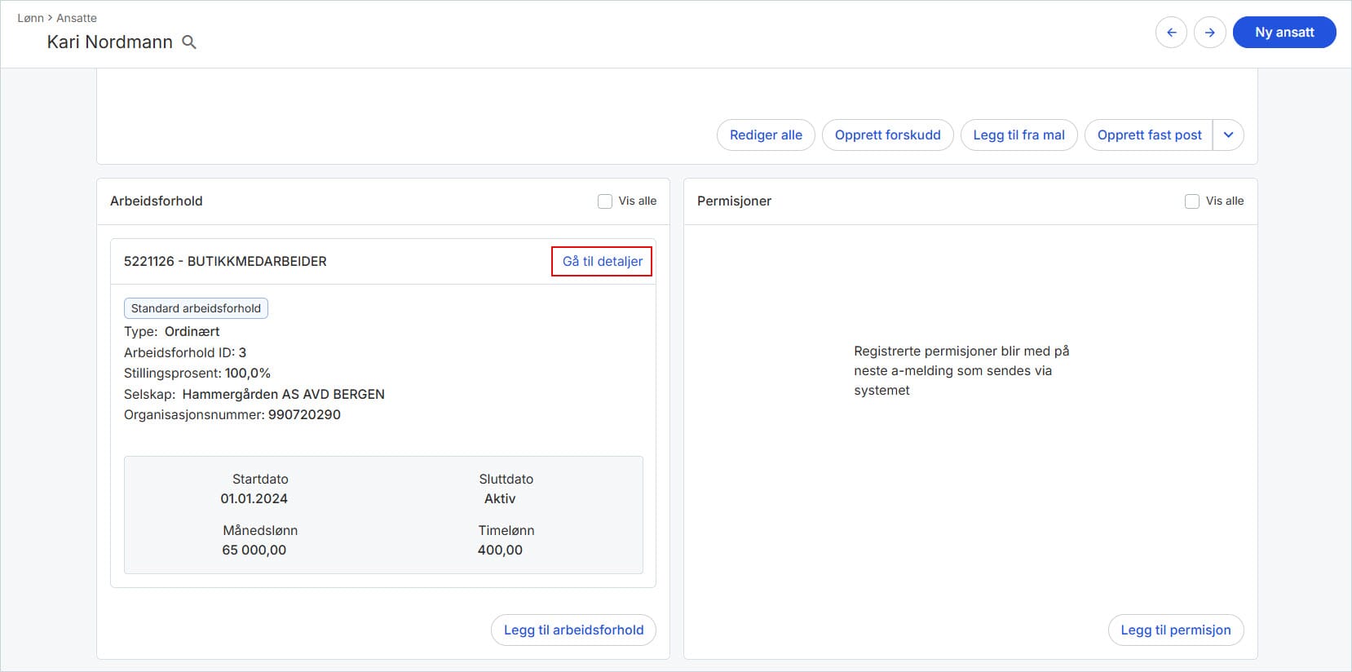
Task: Enable Vis alle in Permisjoner panel
Action: coord(1192,201)
